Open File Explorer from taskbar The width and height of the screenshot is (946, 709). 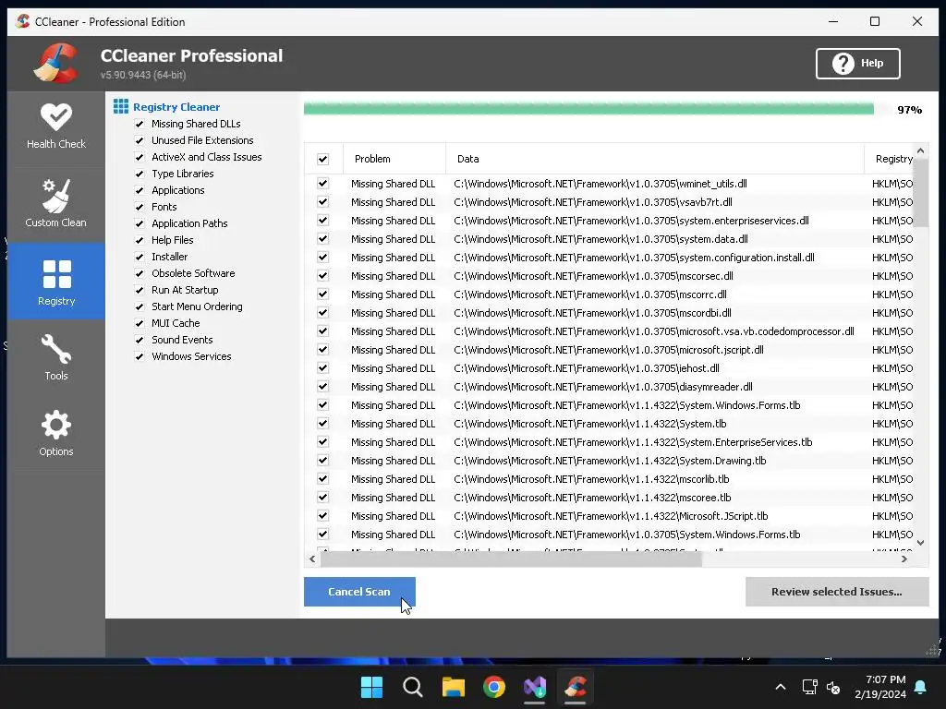(x=453, y=687)
